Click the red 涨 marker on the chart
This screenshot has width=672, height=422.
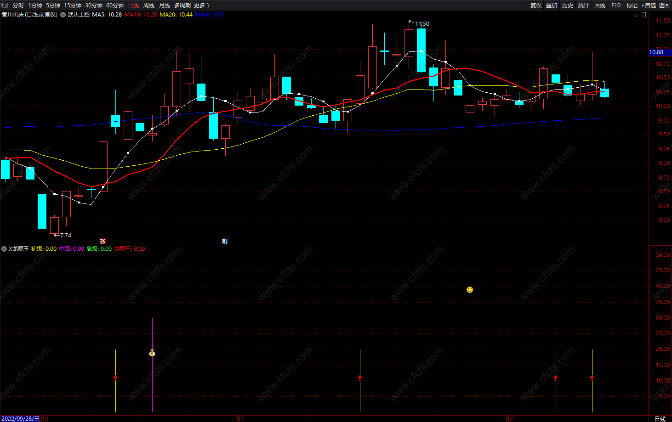tap(103, 242)
